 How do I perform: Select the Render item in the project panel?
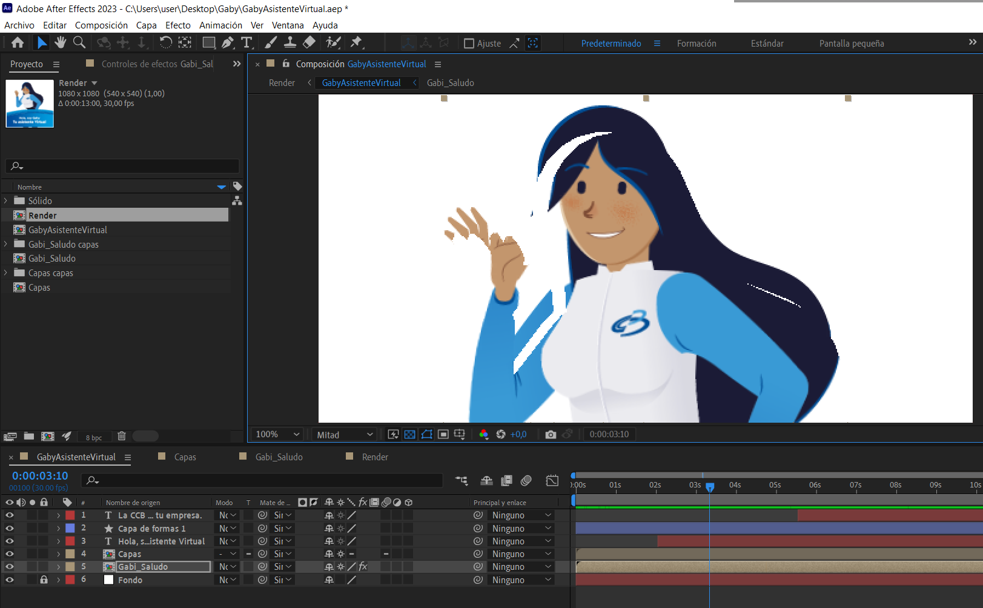pyautogui.click(x=42, y=215)
